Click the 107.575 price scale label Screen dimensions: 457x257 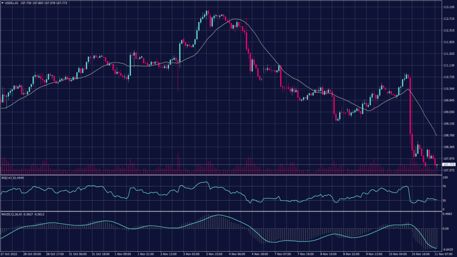click(448, 170)
